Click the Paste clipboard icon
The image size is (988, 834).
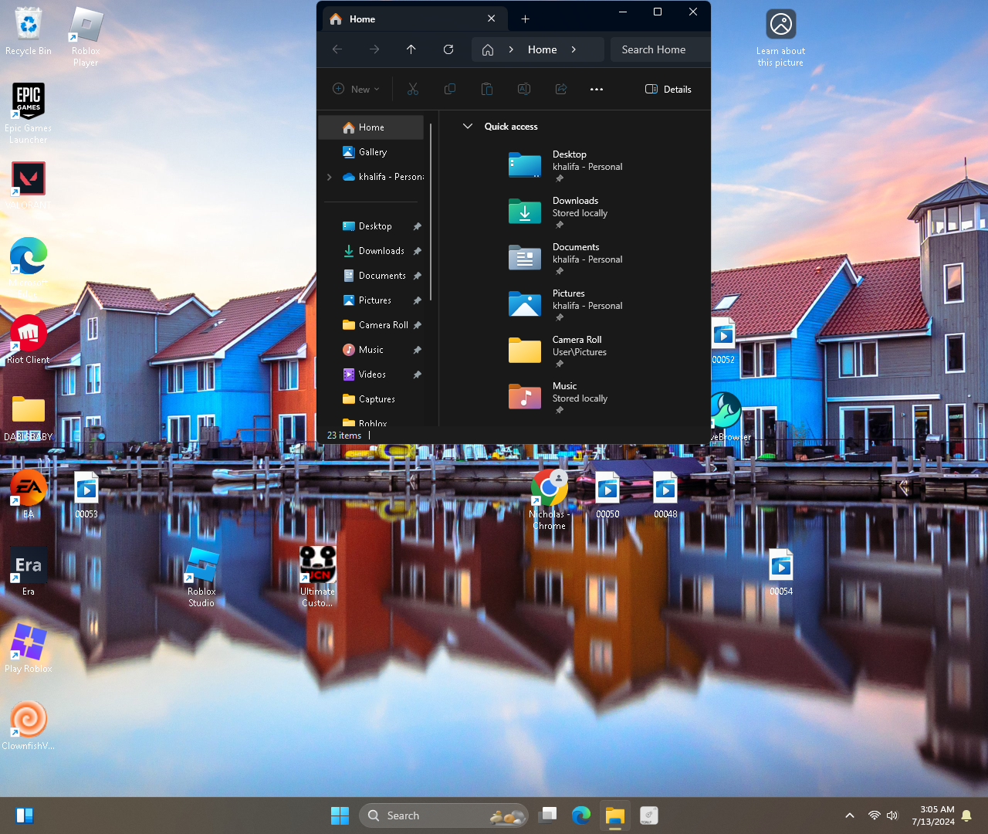pyautogui.click(x=487, y=90)
